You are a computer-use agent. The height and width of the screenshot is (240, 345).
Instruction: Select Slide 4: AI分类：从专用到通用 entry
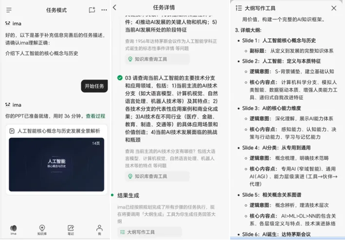[276, 148]
